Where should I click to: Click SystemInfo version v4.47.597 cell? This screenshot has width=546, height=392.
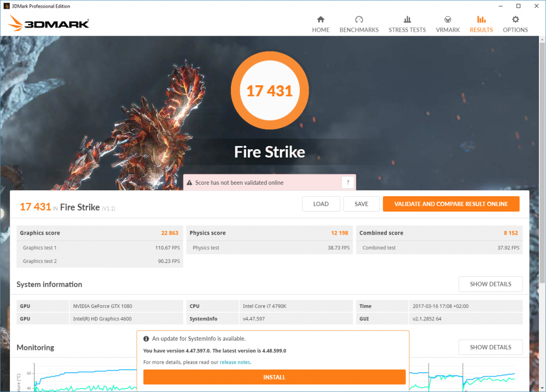click(296, 318)
